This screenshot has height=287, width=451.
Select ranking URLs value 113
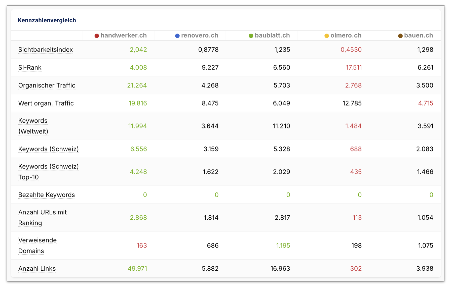(x=357, y=218)
